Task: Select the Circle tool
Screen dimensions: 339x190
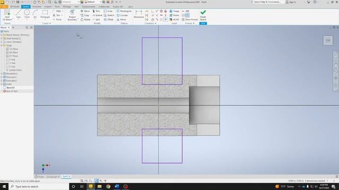Action: (x=27, y=14)
